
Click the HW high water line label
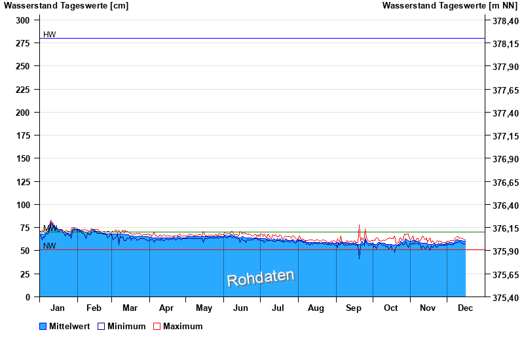[50, 35]
